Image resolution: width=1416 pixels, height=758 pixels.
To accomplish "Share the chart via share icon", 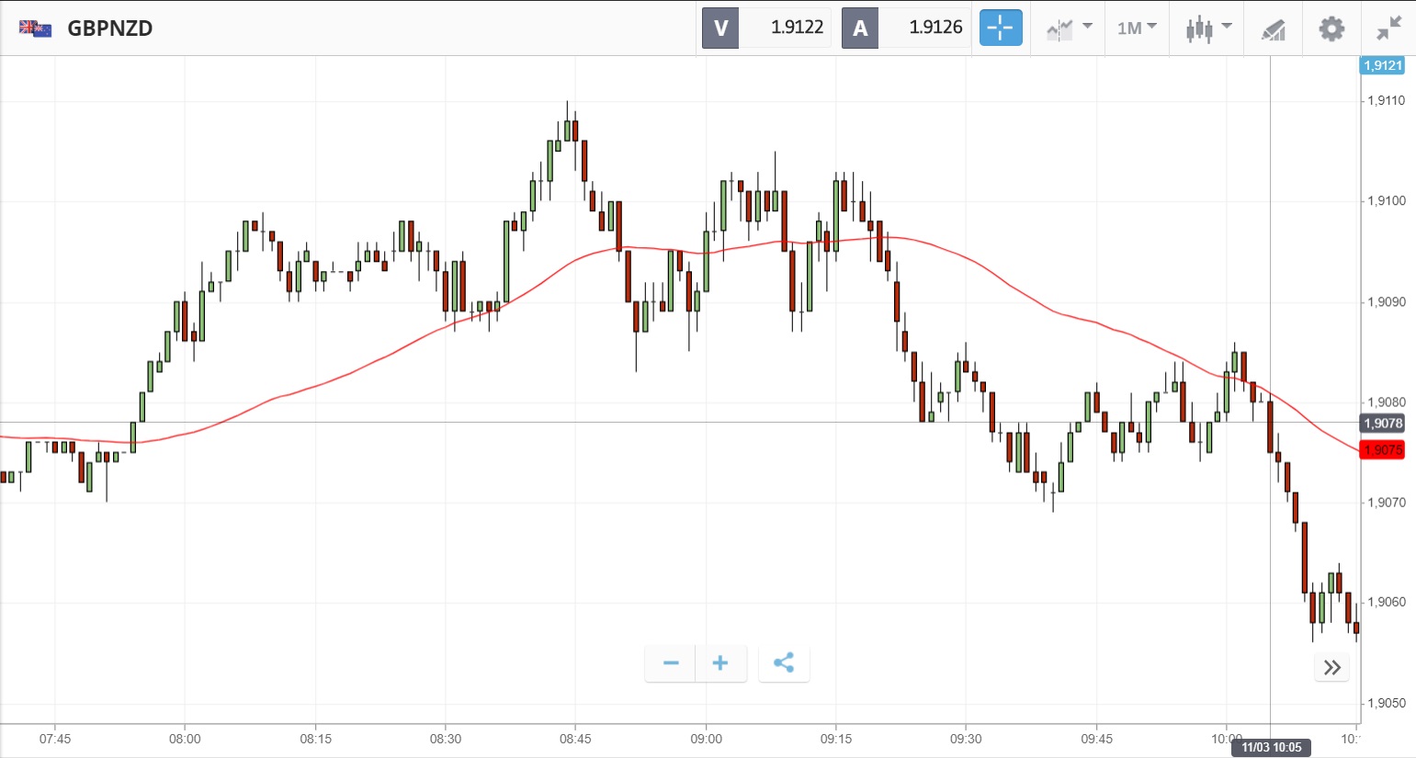I will tap(784, 663).
